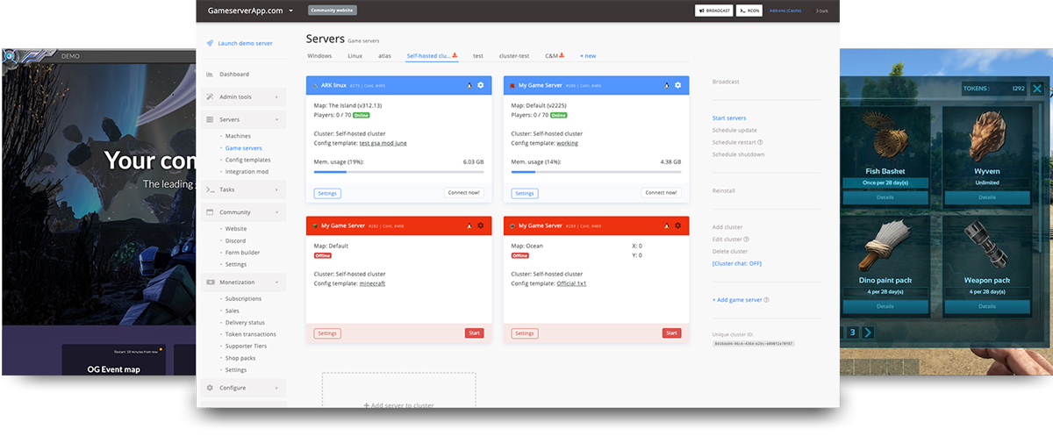This screenshot has height=436, width=1053.
Task: Click game icon on red Map Ocean card header
Action: point(512,225)
